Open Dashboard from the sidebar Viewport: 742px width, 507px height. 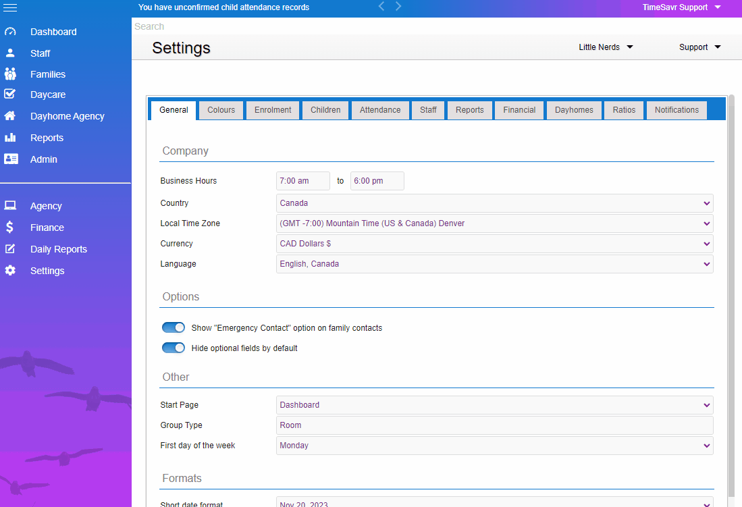click(53, 32)
